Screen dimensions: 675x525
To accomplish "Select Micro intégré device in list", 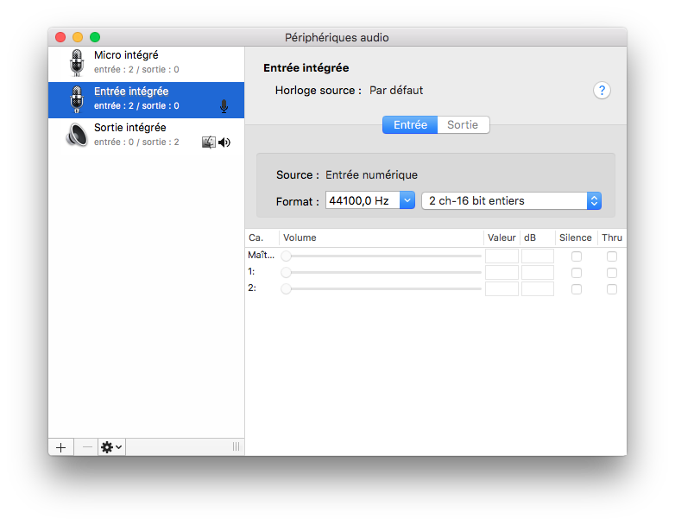I will 147,64.
